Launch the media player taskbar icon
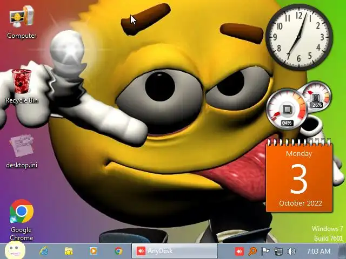This screenshot has height=259, width=346. coord(94,251)
